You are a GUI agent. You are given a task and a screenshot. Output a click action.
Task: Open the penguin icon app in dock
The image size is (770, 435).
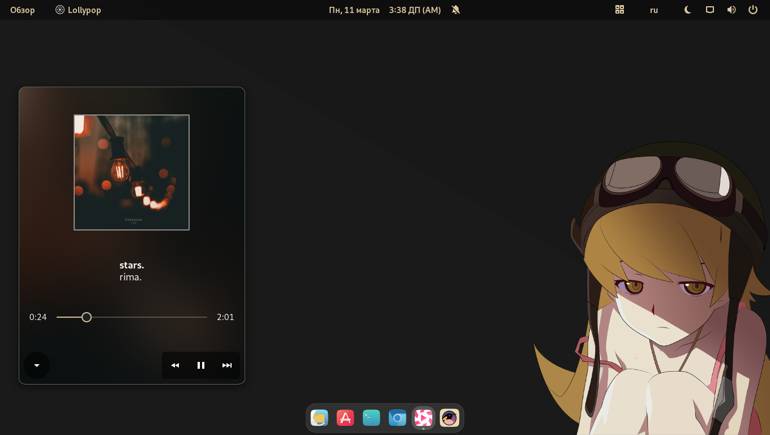(450, 418)
